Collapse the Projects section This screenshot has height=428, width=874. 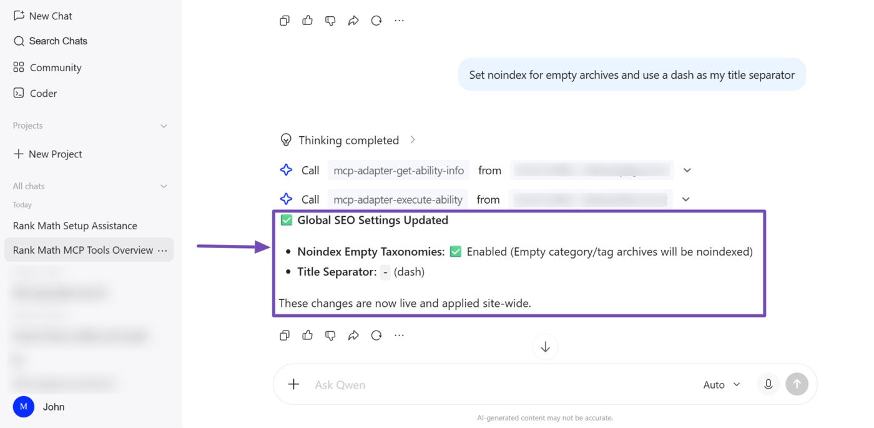click(x=164, y=126)
